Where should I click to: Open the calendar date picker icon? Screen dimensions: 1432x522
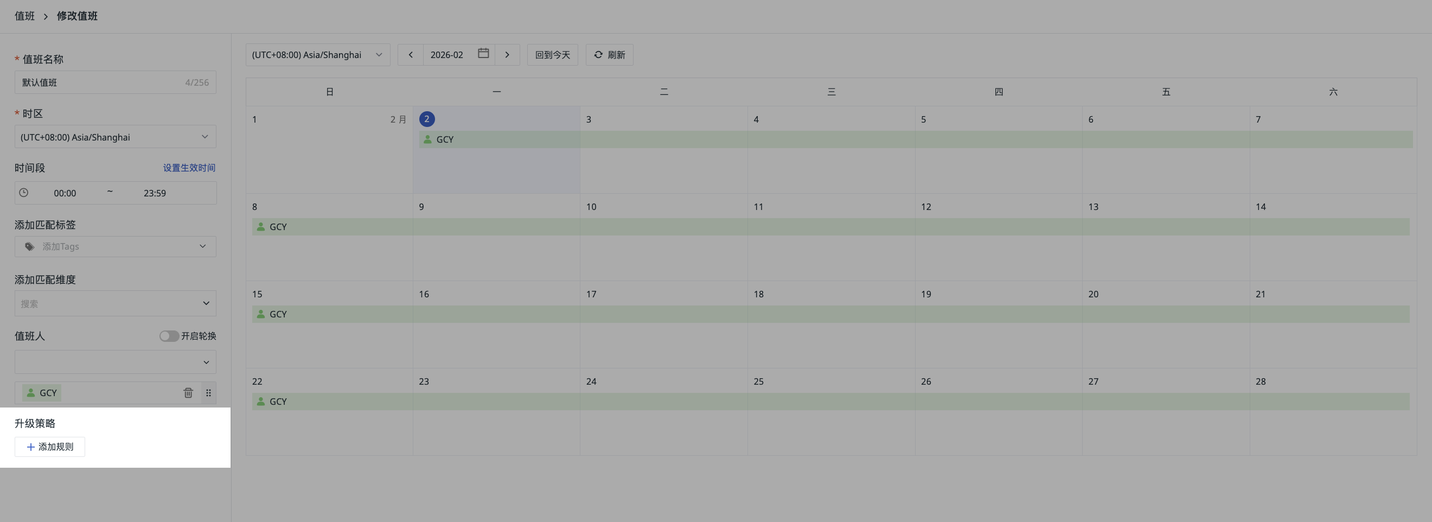tap(483, 54)
